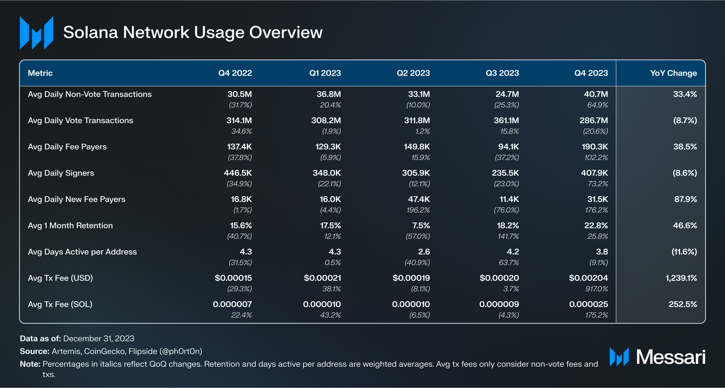Click the Messari logo icon top-left
This screenshot has height=388, width=725.
pyautogui.click(x=37, y=33)
